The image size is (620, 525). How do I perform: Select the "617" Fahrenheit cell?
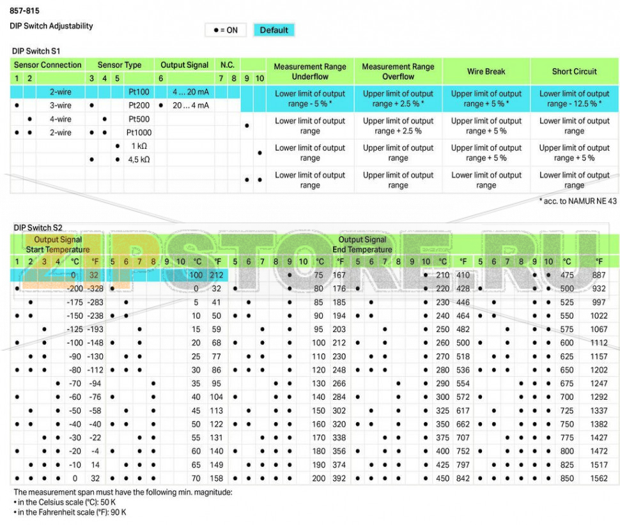pyautogui.click(x=463, y=411)
